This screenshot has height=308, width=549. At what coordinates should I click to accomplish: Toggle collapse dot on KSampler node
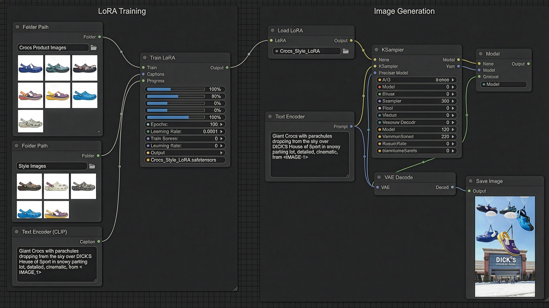376,50
